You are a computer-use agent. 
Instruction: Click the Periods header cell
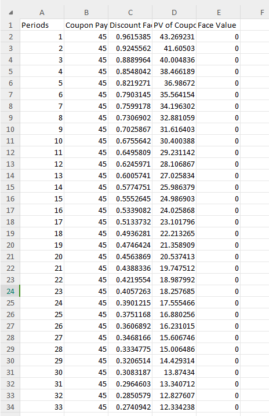click(x=42, y=25)
